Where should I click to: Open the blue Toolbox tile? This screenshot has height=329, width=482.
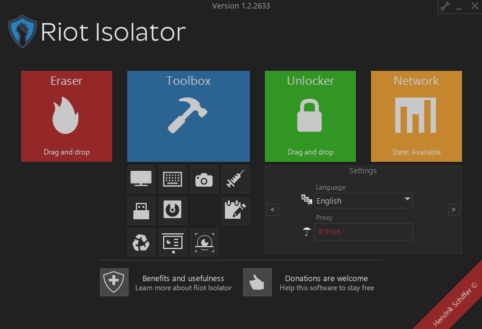point(189,116)
